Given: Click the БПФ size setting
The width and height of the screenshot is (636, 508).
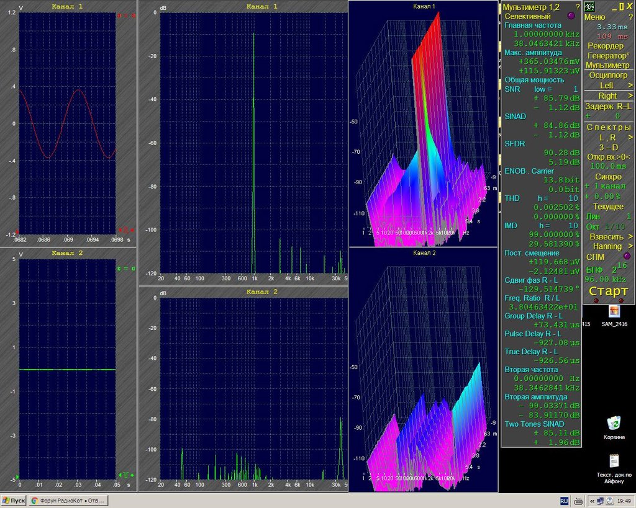Looking at the screenshot, I should point(607,268).
